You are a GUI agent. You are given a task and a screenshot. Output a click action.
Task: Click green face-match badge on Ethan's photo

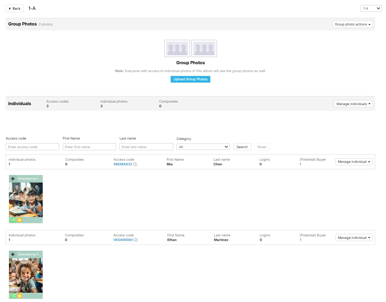pyautogui.click(x=13, y=296)
